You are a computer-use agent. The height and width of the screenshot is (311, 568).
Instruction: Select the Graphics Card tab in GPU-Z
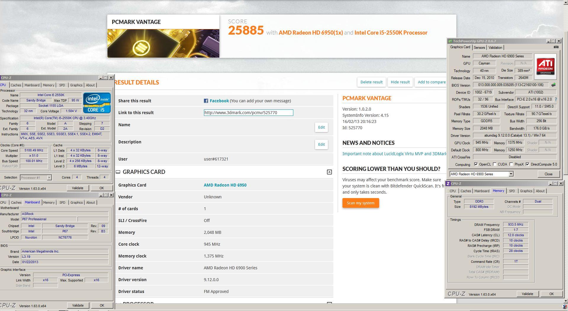pos(460,47)
